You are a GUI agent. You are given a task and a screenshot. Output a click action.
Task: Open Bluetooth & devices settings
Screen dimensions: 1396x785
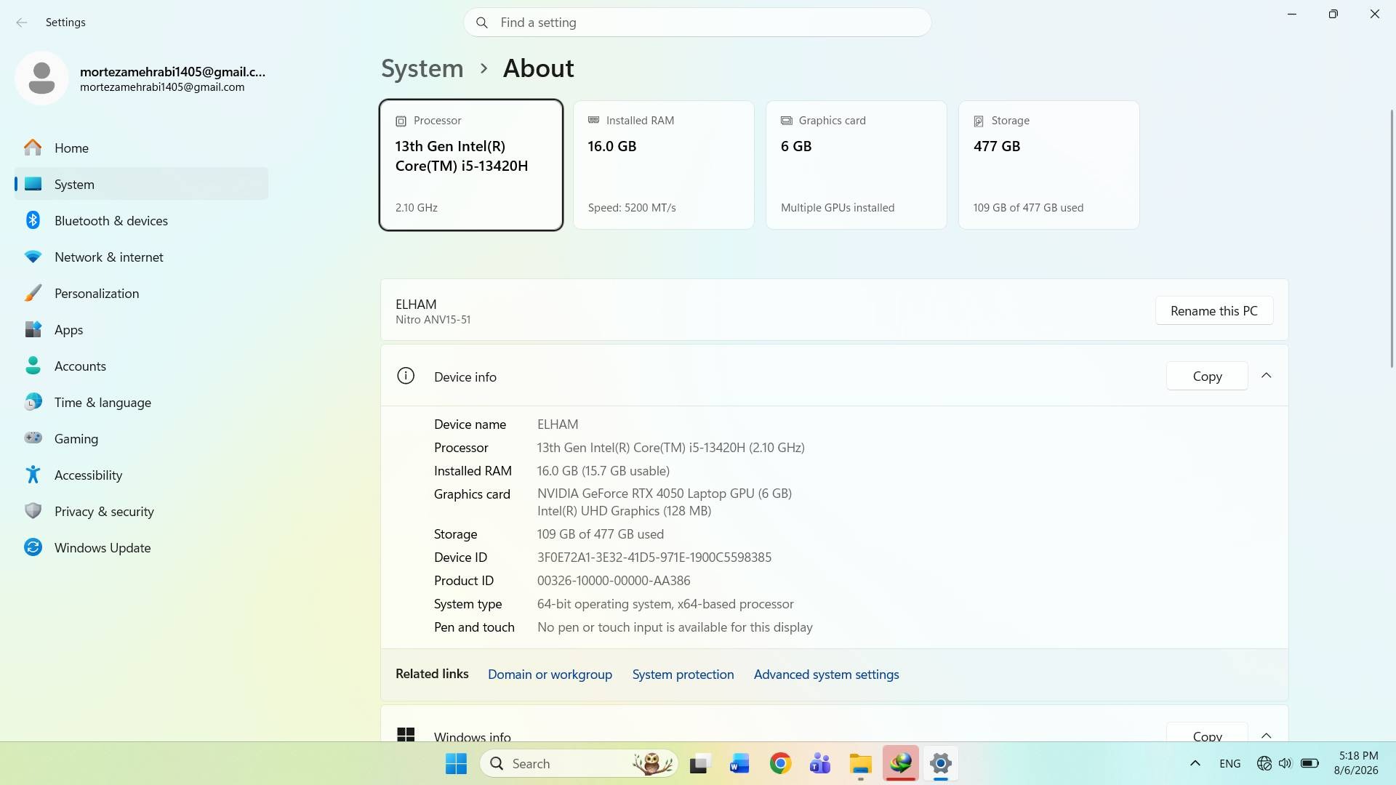[x=141, y=220]
